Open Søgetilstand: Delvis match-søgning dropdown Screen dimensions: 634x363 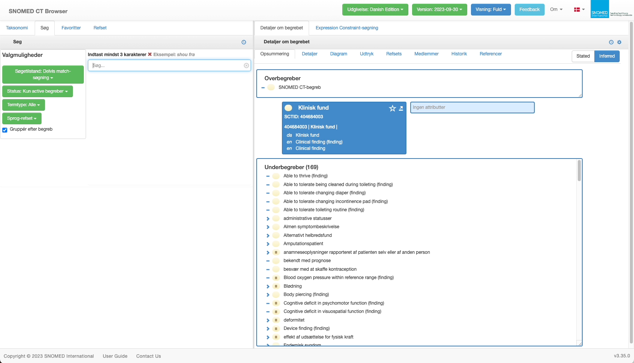(x=43, y=75)
